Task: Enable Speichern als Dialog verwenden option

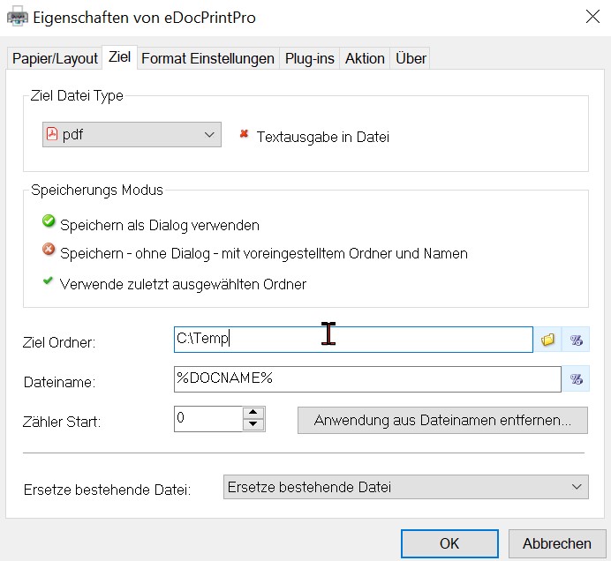Action: click(x=49, y=221)
